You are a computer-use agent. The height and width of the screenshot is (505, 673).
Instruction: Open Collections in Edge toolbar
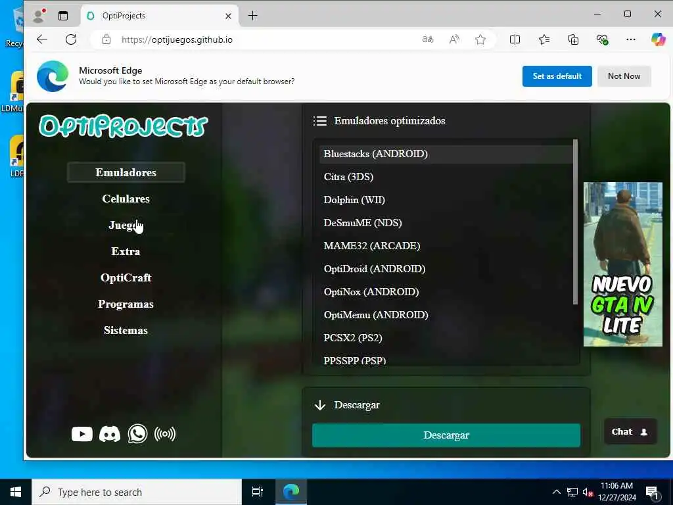tap(573, 39)
